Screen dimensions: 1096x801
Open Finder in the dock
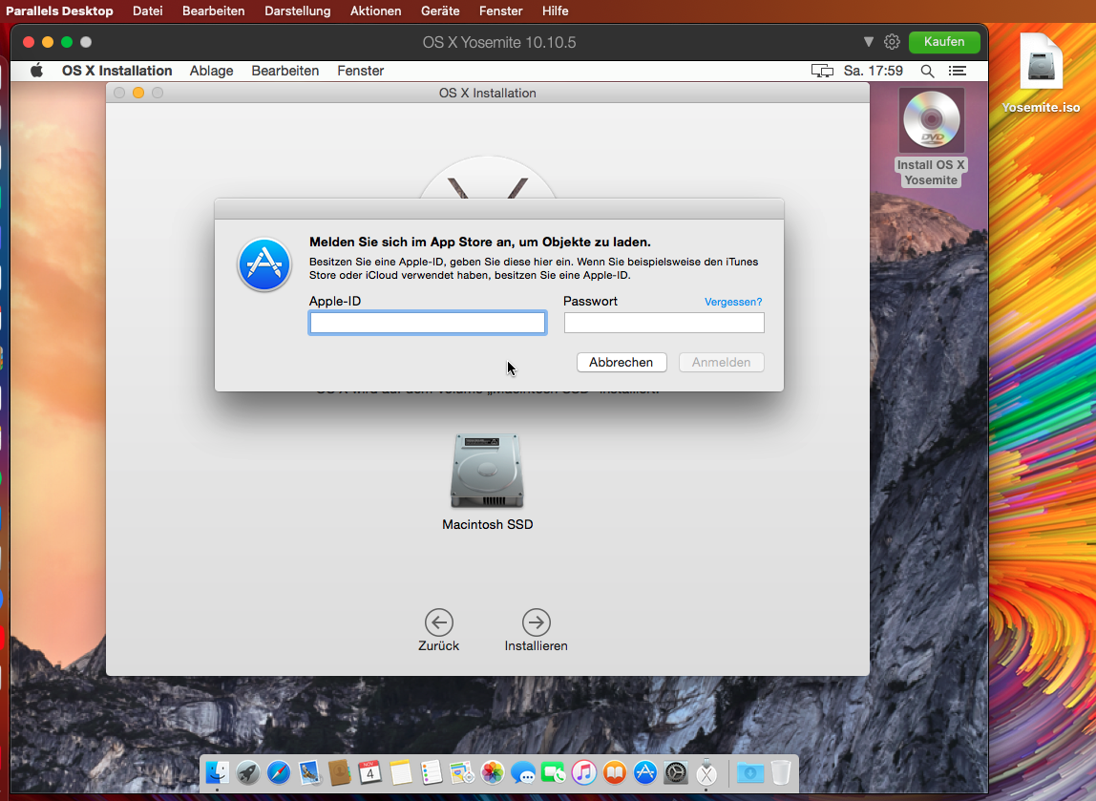point(218,772)
